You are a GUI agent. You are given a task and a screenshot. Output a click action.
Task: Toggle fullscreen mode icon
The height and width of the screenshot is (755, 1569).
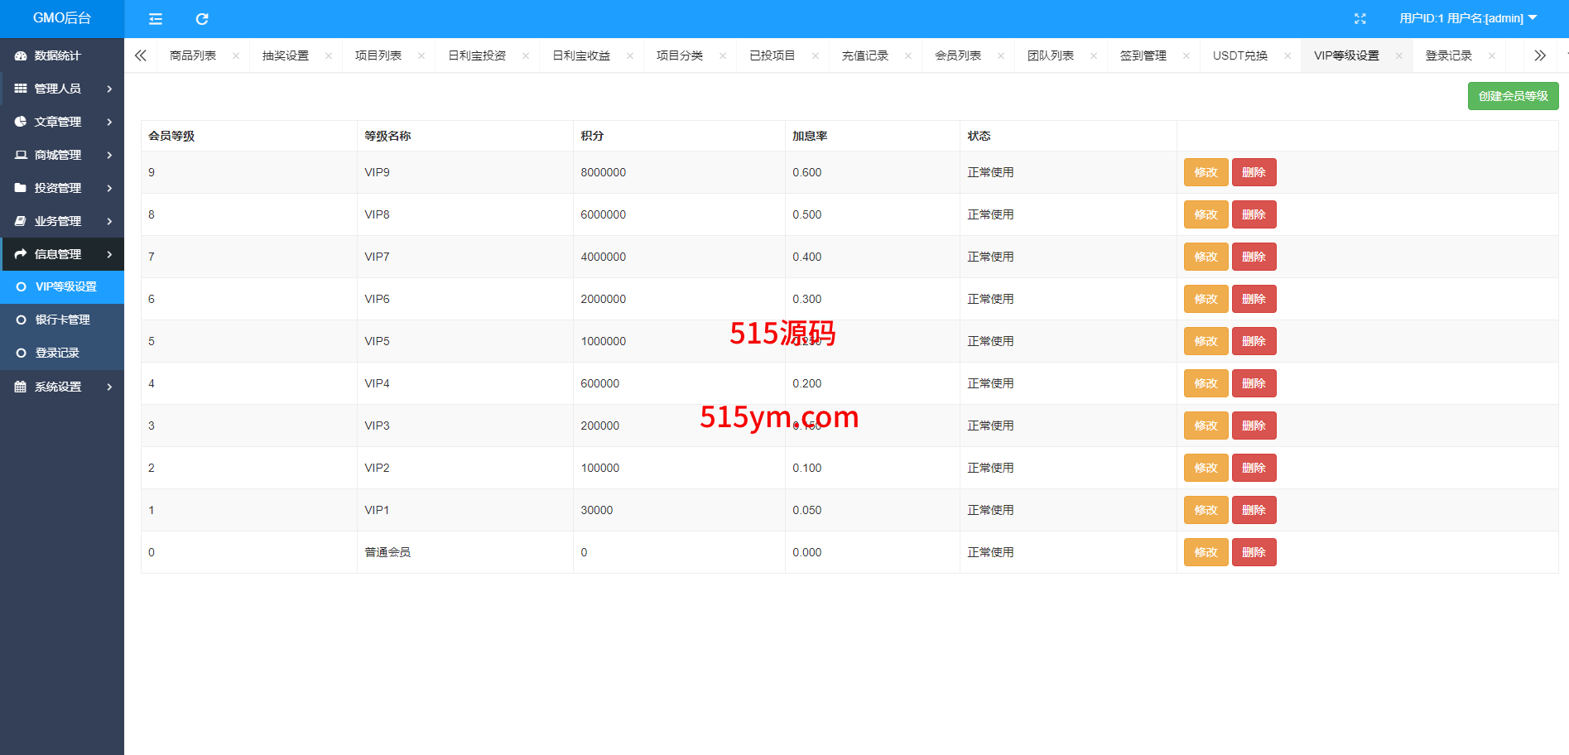(x=1360, y=19)
